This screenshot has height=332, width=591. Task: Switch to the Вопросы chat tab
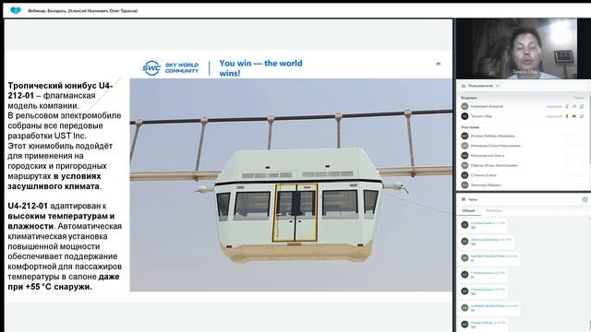point(493,211)
